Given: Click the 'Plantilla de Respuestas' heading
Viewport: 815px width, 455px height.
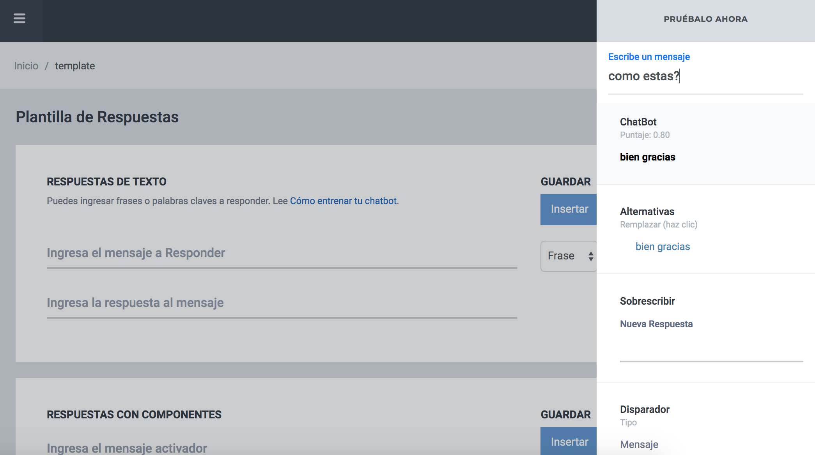Looking at the screenshot, I should (x=97, y=117).
